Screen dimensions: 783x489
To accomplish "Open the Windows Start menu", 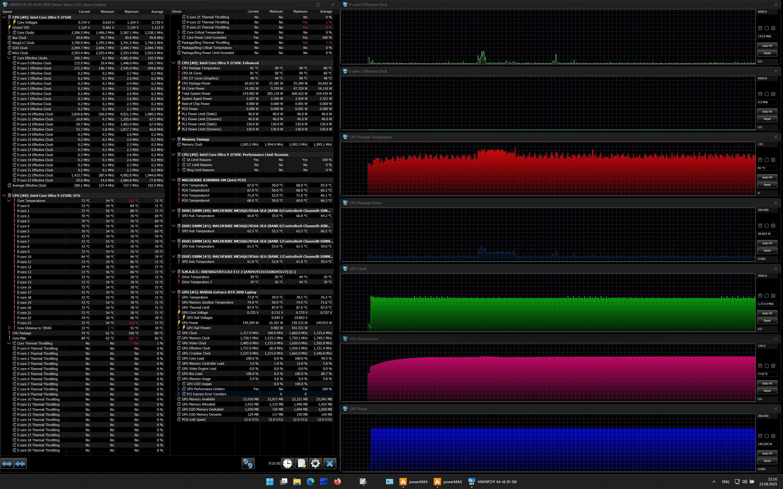I will tap(270, 481).
